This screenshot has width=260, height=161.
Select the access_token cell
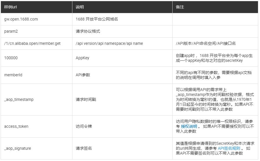point(36,126)
